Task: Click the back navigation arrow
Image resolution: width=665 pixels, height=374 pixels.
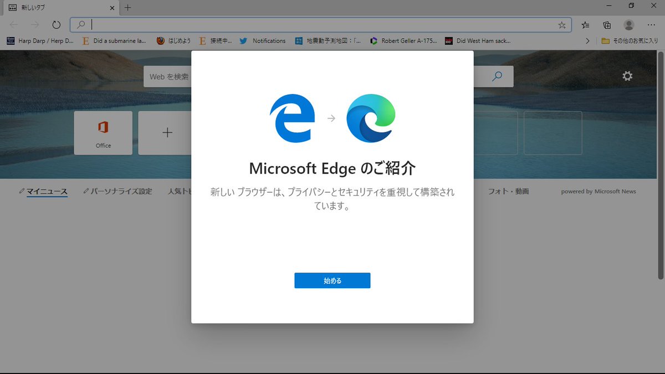Action: [14, 25]
